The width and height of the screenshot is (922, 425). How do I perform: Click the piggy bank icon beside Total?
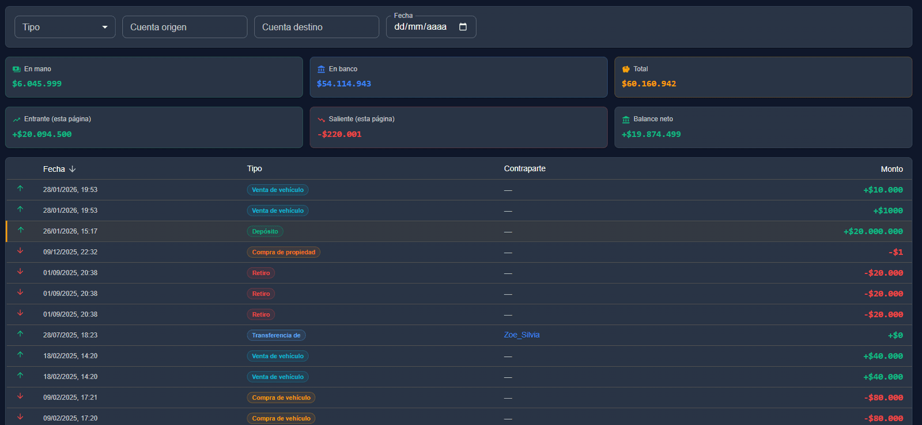(x=626, y=69)
